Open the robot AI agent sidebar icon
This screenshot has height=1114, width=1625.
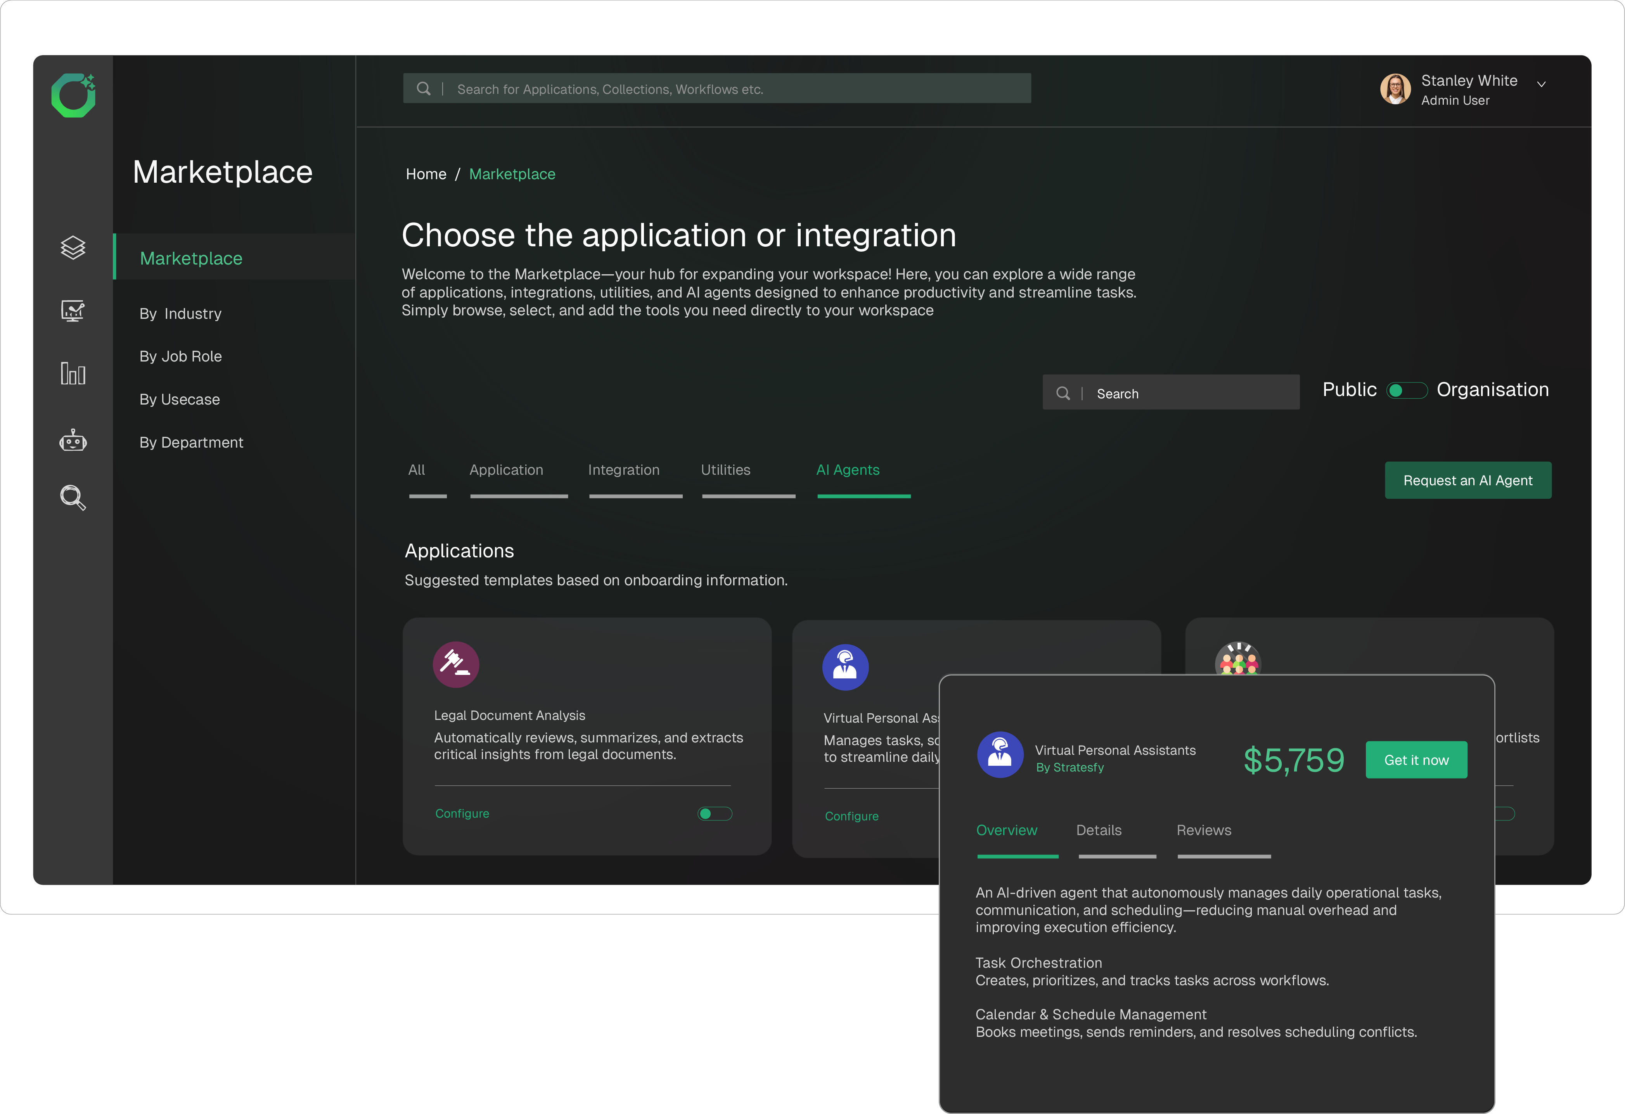click(73, 441)
